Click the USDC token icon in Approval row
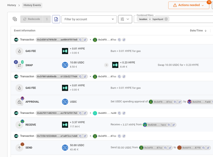The width and height of the screenshot is (213, 157). [65, 102]
